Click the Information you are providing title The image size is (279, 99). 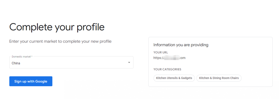tap(181, 45)
